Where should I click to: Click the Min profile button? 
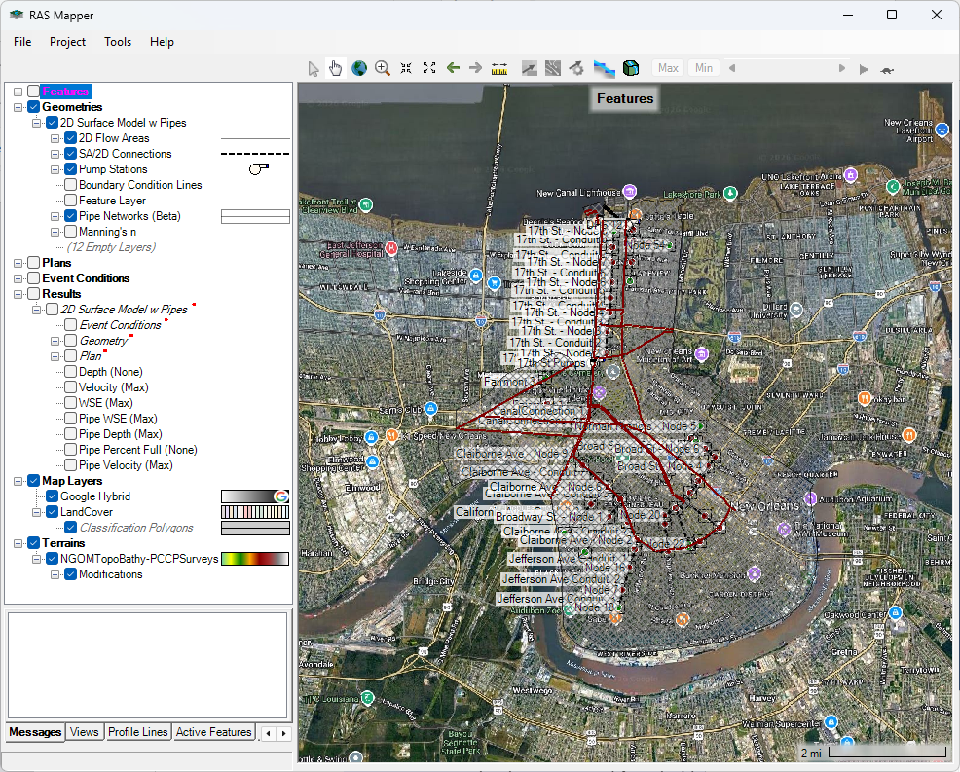[x=704, y=68]
